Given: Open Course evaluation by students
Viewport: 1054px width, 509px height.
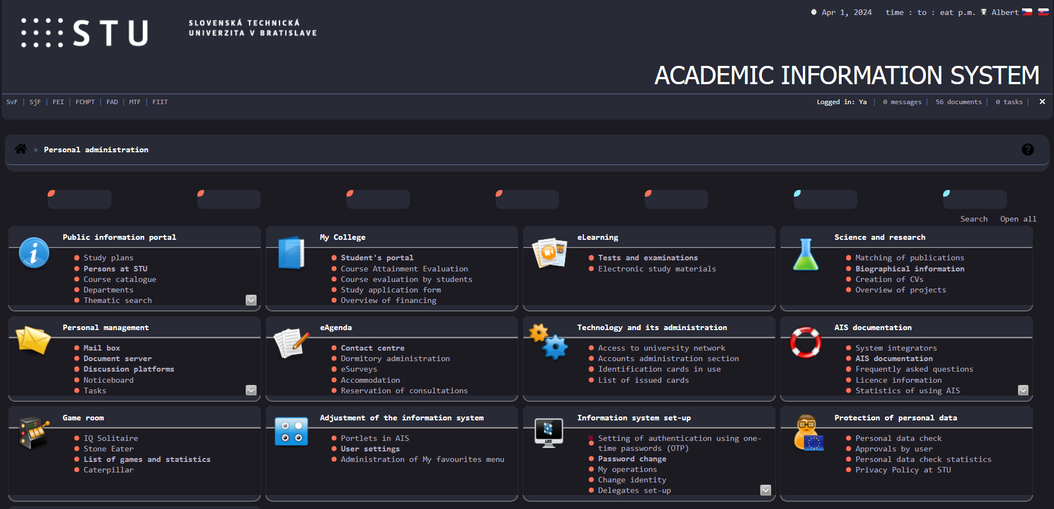Looking at the screenshot, I should coord(406,279).
